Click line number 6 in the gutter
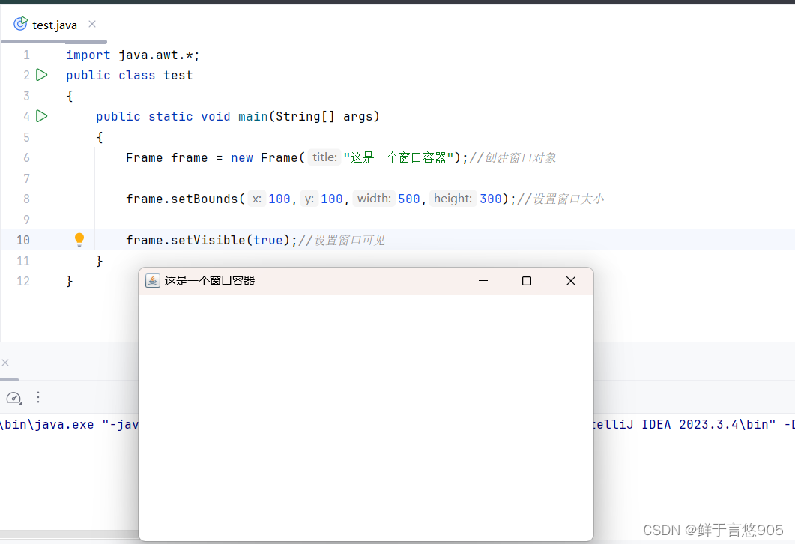 pyautogui.click(x=26, y=157)
